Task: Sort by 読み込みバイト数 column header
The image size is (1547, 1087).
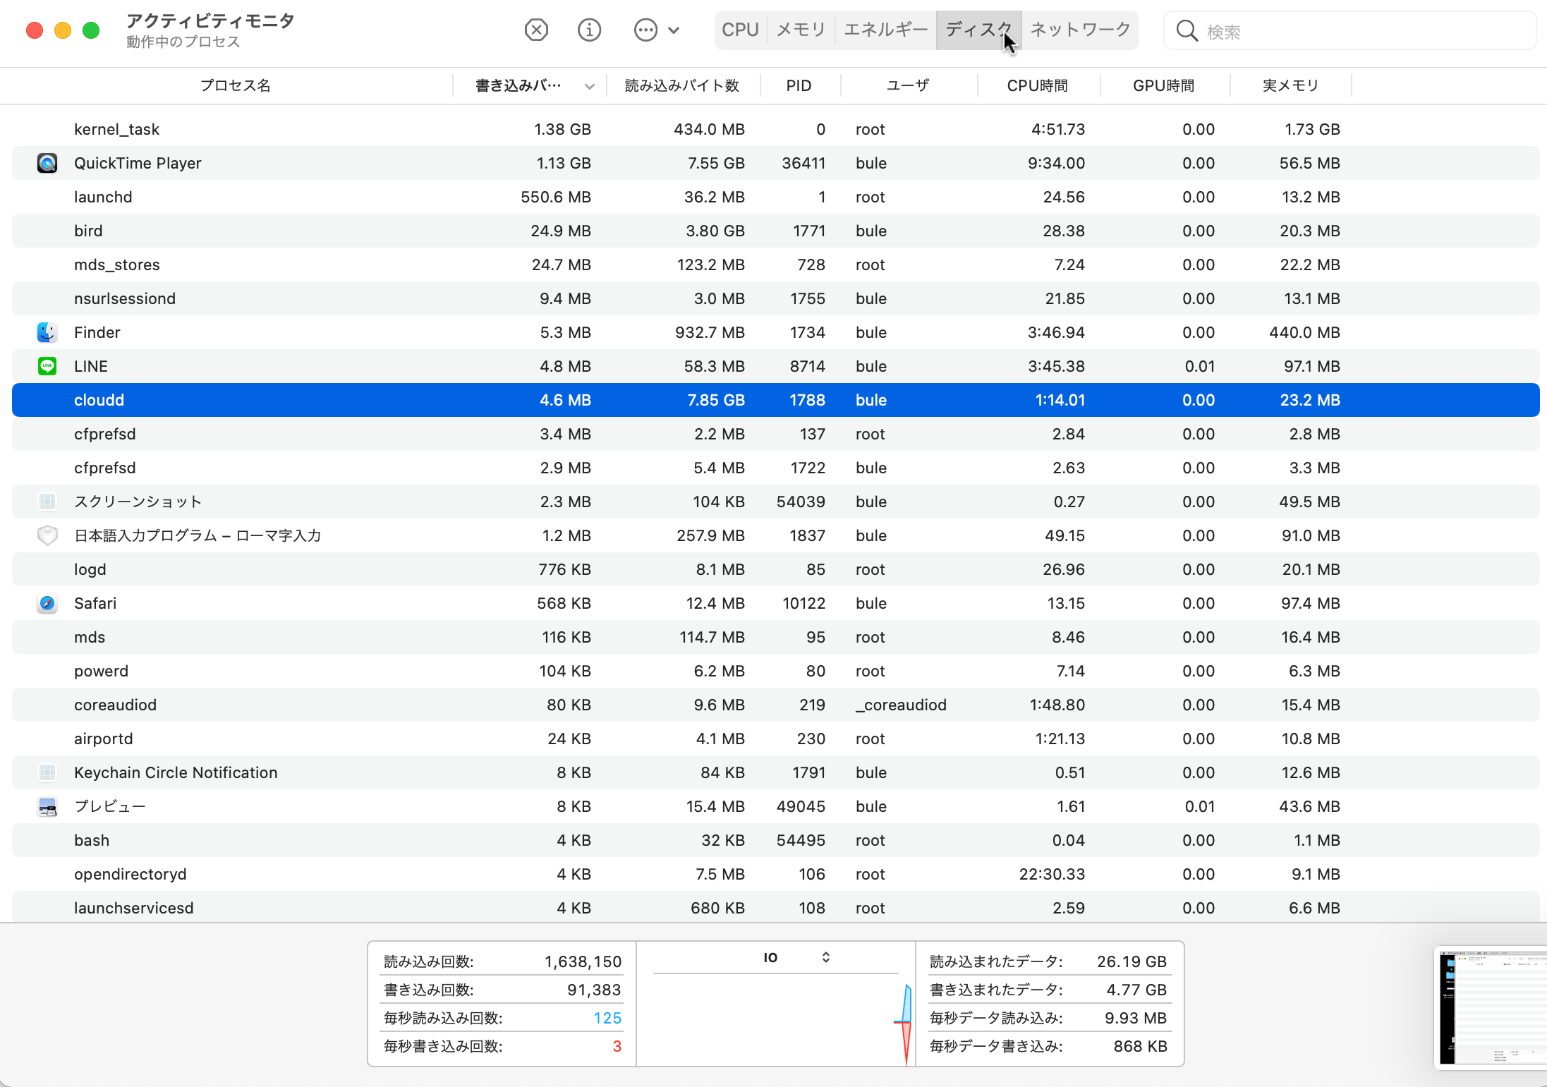Action: coord(681,86)
